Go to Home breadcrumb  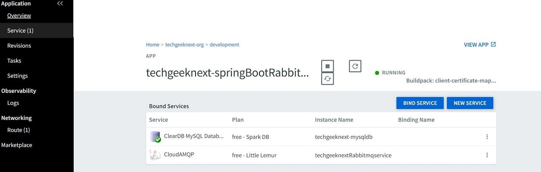pos(153,45)
